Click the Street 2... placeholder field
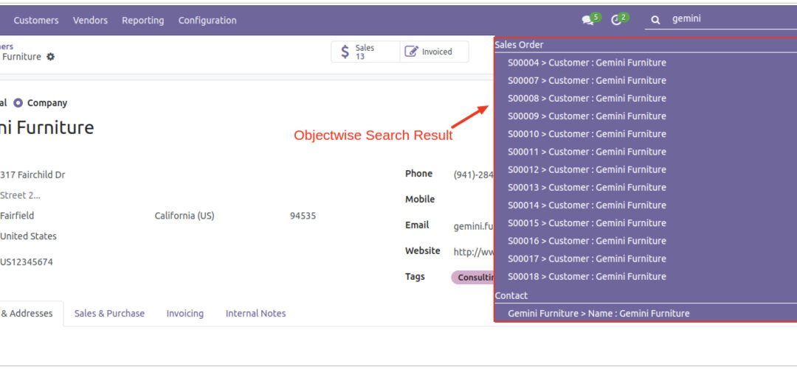The height and width of the screenshot is (369, 797). [x=21, y=195]
